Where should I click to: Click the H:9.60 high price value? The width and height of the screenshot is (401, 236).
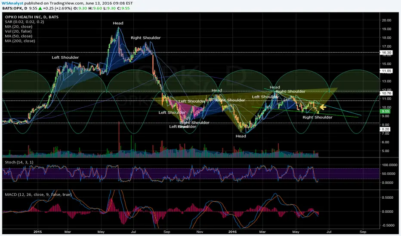(95, 8)
